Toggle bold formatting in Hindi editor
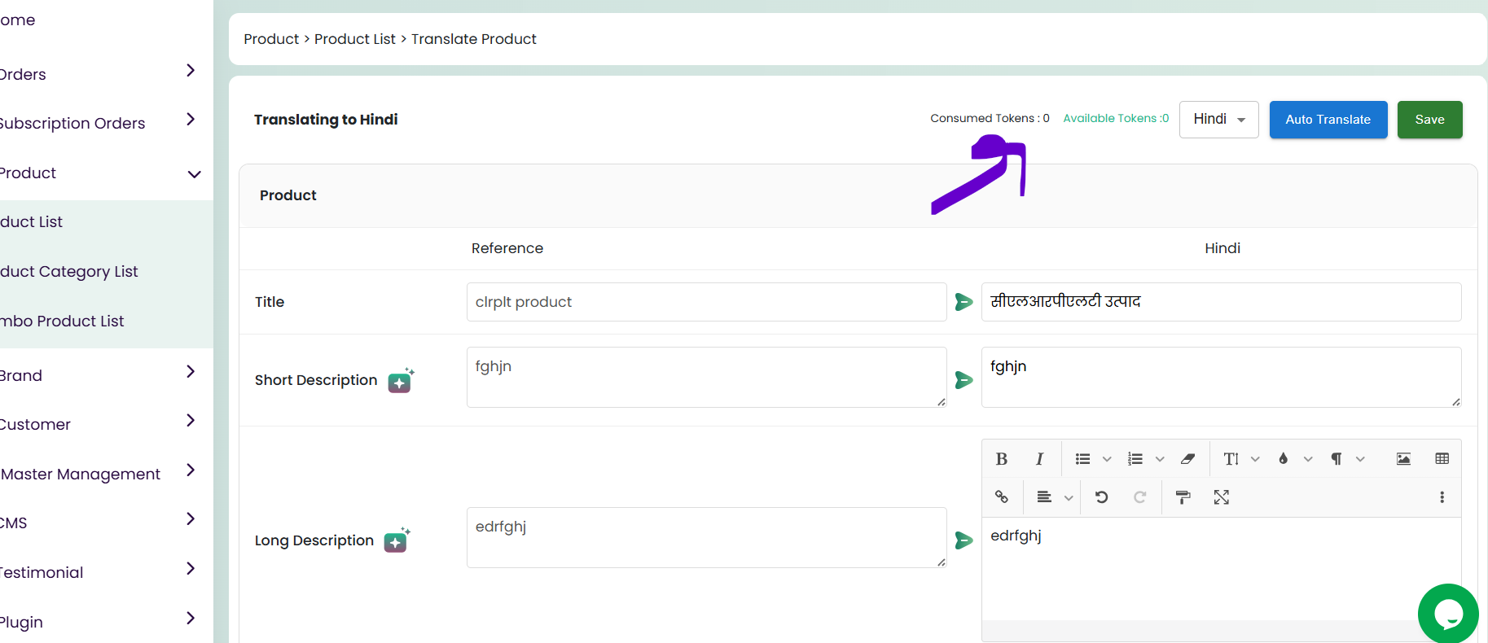Image resolution: width=1488 pixels, height=643 pixels. pos(1002,459)
